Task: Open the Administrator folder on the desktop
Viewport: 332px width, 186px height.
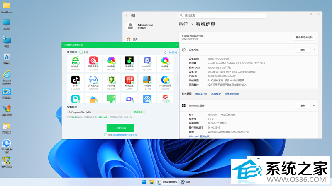Action: pos(7,5)
